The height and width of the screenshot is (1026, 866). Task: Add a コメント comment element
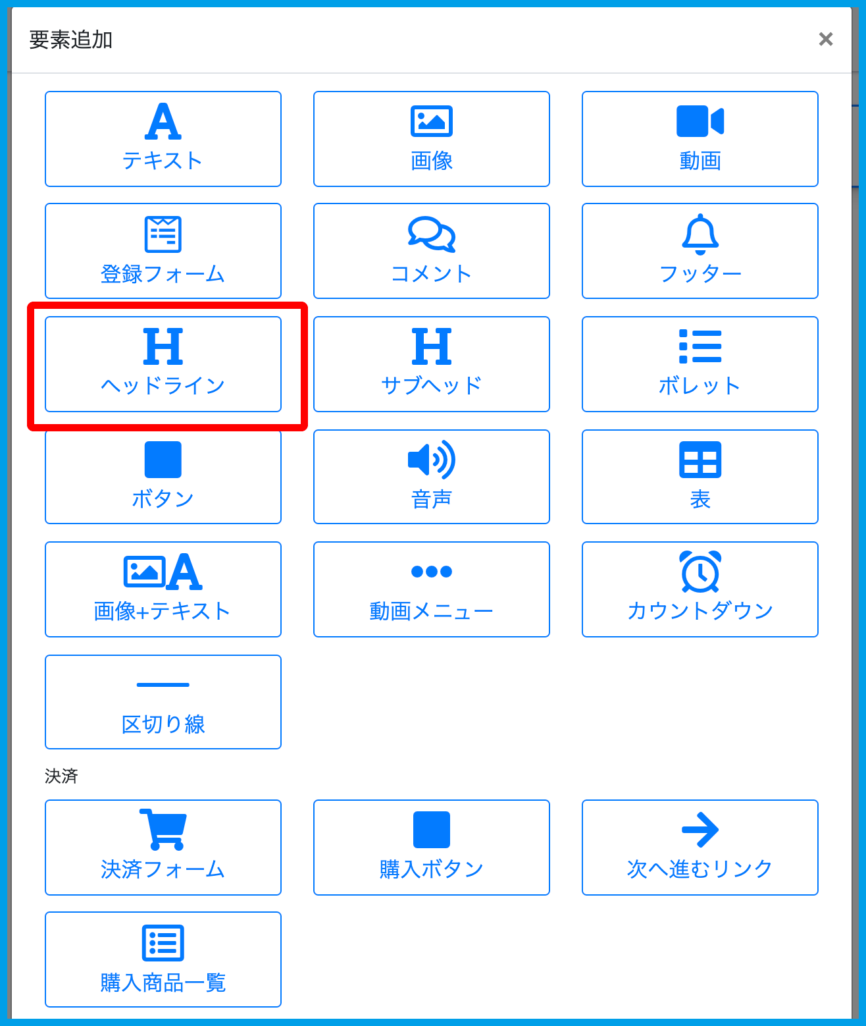pos(431,251)
